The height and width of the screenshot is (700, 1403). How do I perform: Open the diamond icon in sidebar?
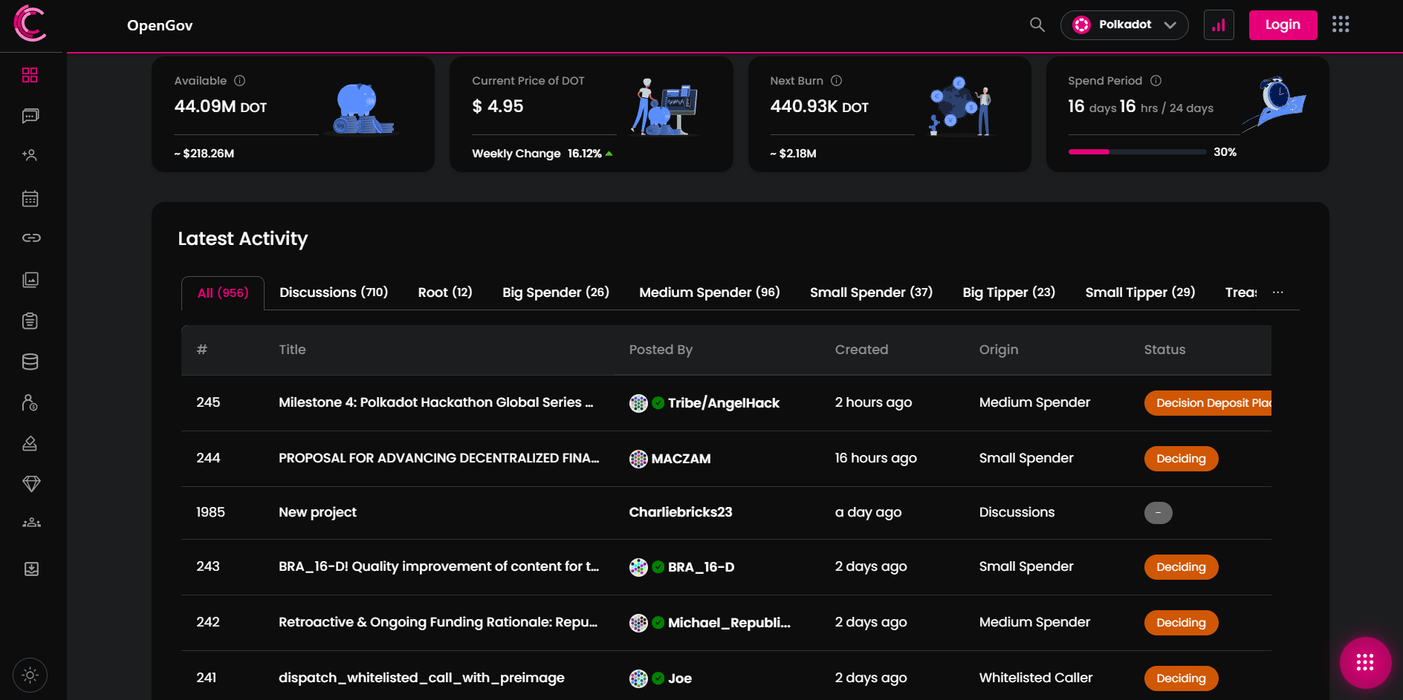tap(31, 484)
